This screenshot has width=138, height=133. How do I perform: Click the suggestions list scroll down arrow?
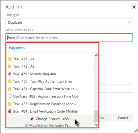(96, 125)
